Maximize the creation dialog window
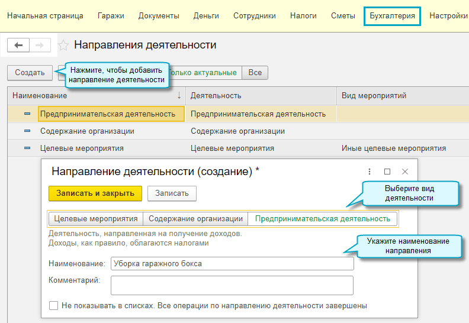The image size is (469, 323). coord(387,172)
